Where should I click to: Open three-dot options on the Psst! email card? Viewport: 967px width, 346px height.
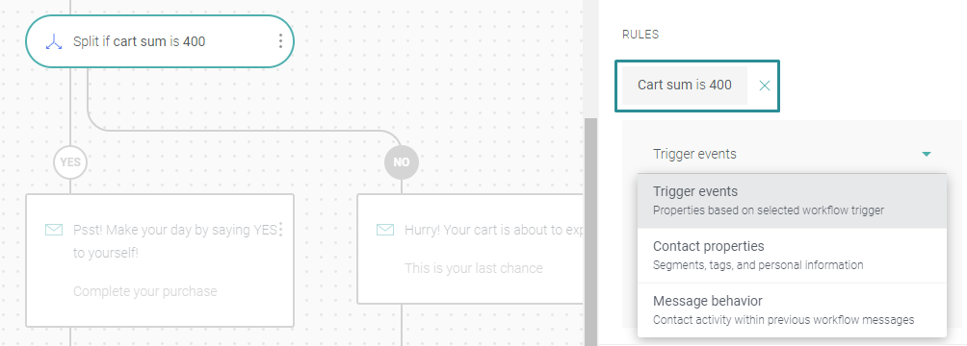[281, 230]
